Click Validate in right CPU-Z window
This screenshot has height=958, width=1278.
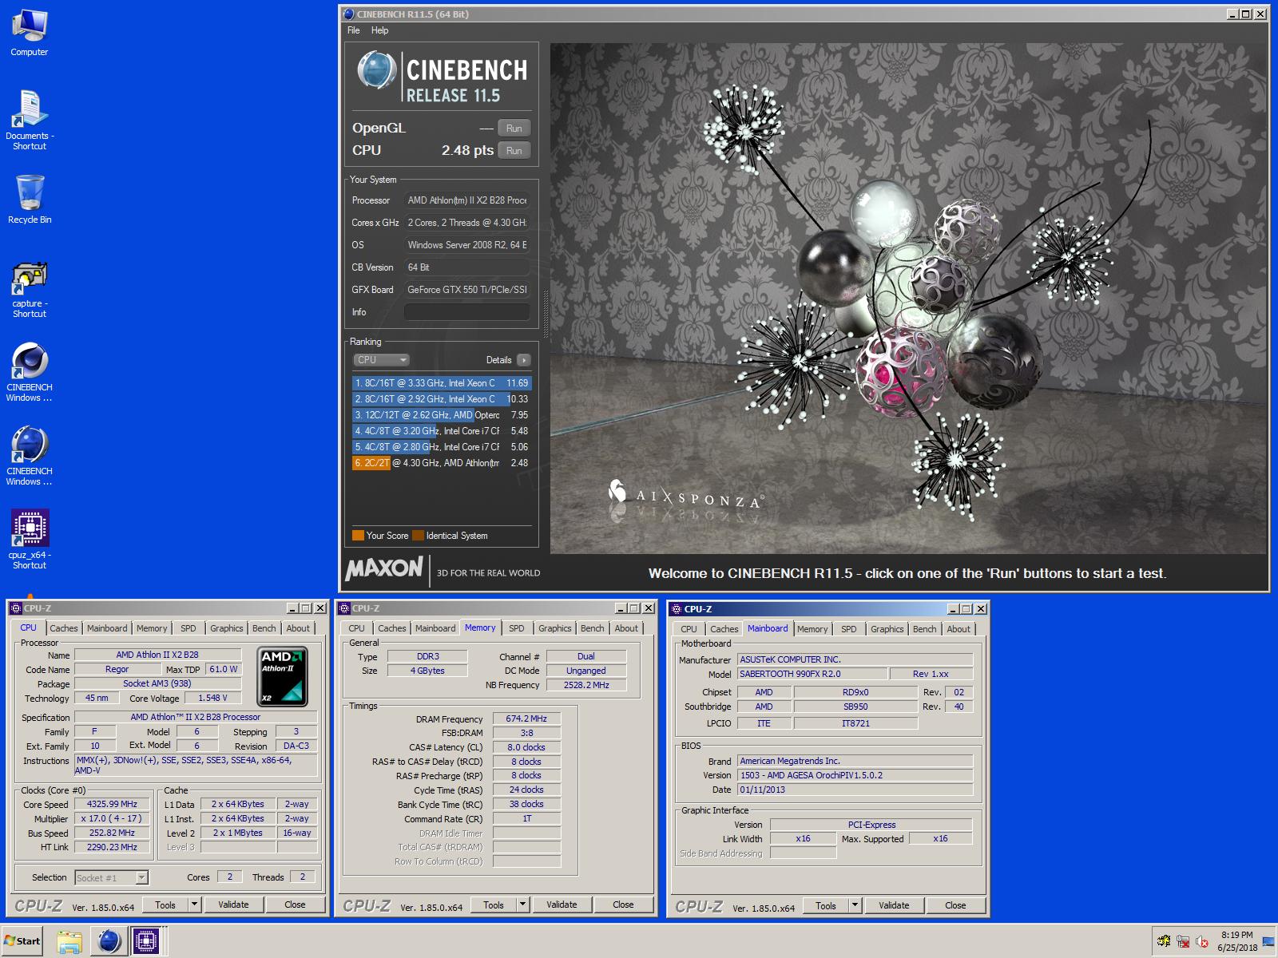(x=894, y=905)
